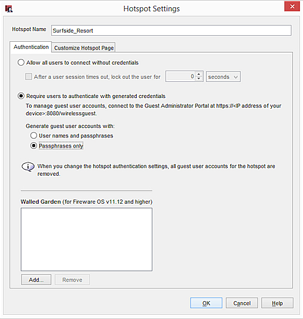This screenshot has width=303, height=319.
Task: Edit the Hotspot Name field
Action: tap(171, 30)
